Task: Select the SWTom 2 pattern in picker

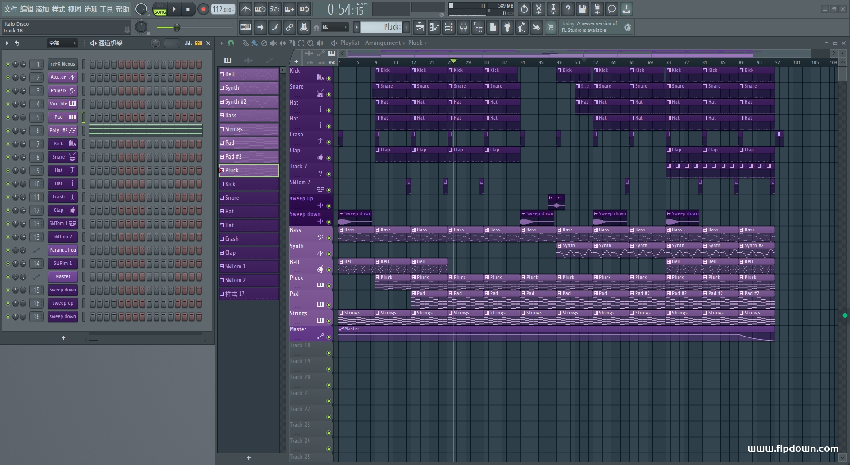Action: point(249,280)
